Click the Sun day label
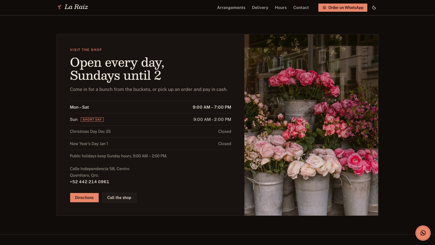 [x=74, y=120]
